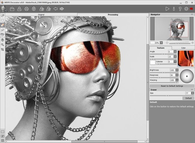Image resolution: width=195 pixels, height=143 pixels.
Task: Select the Hand pan tool
Action: tap(2, 40)
